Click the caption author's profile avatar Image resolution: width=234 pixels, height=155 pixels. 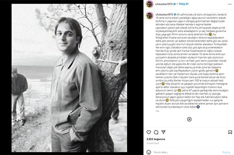(149, 15)
